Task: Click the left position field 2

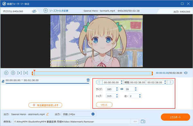Action: coord(134,96)
